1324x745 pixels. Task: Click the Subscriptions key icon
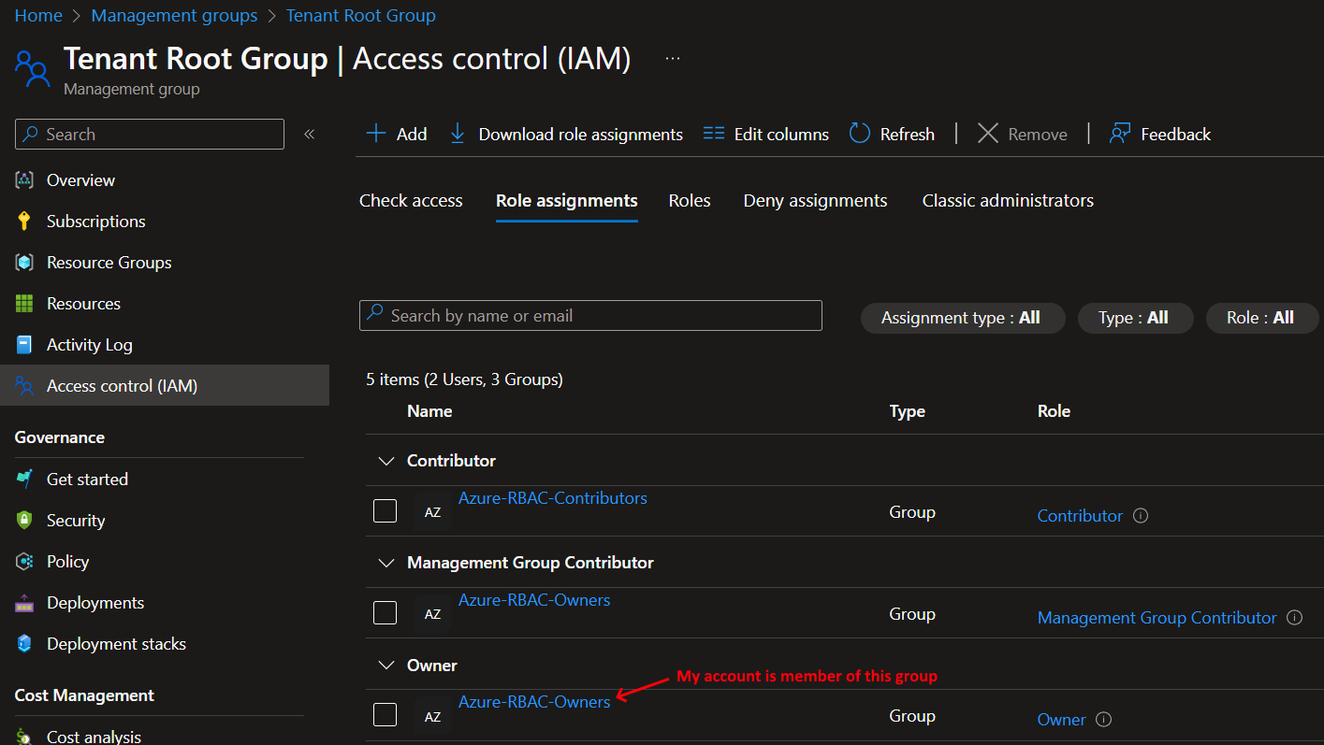(24, 222)
